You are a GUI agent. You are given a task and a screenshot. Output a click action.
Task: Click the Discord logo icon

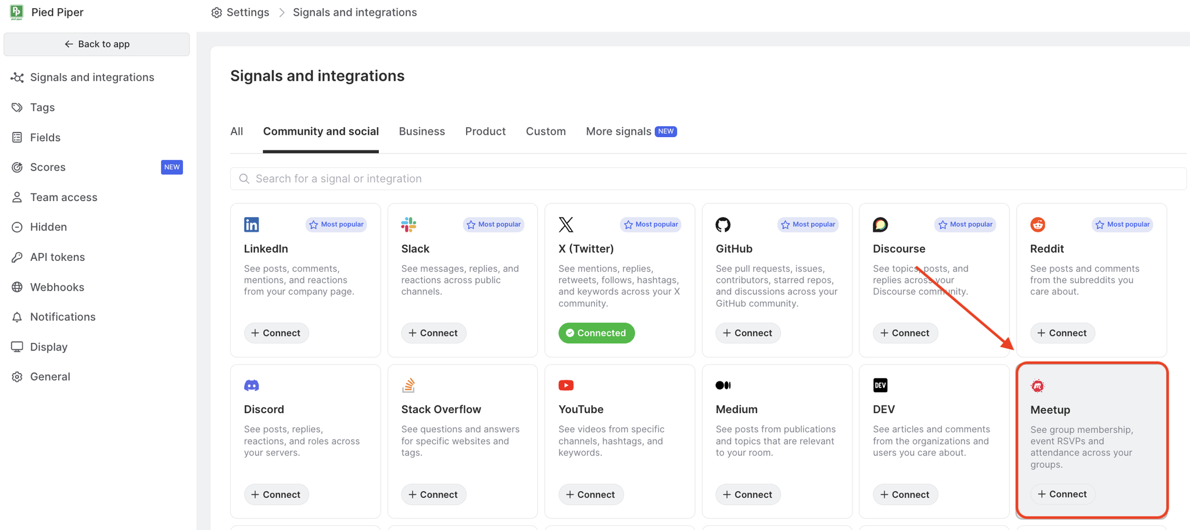(x=252, y=385)
